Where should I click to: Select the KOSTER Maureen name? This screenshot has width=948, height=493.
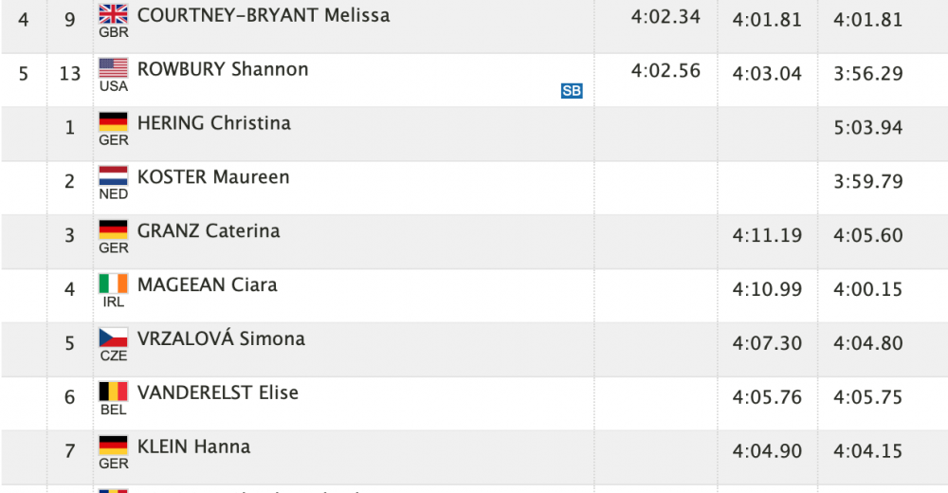pos(213,176)
